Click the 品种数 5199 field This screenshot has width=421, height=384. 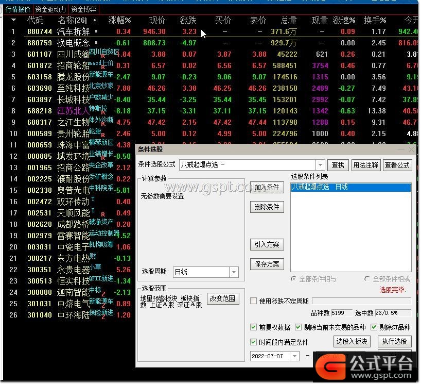[x=342, y=313]
